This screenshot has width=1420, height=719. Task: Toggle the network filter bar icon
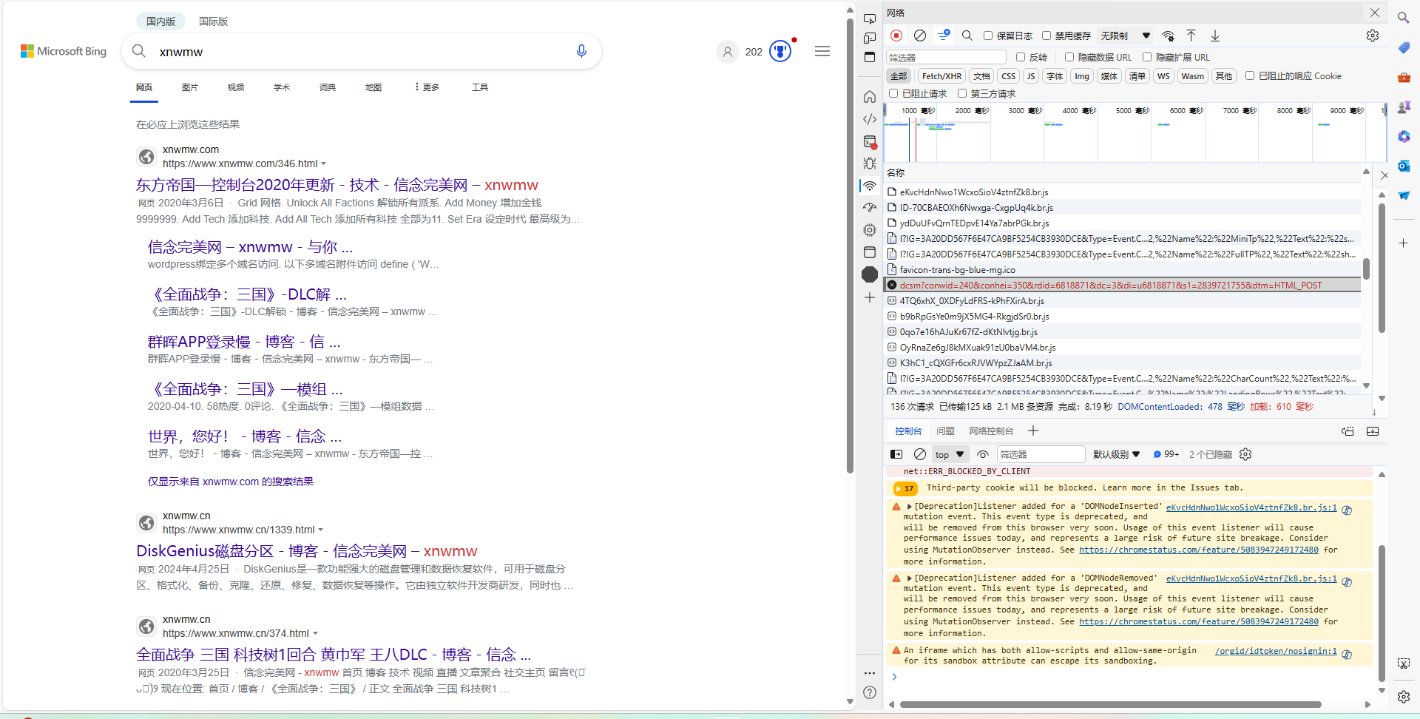[944, 36]
